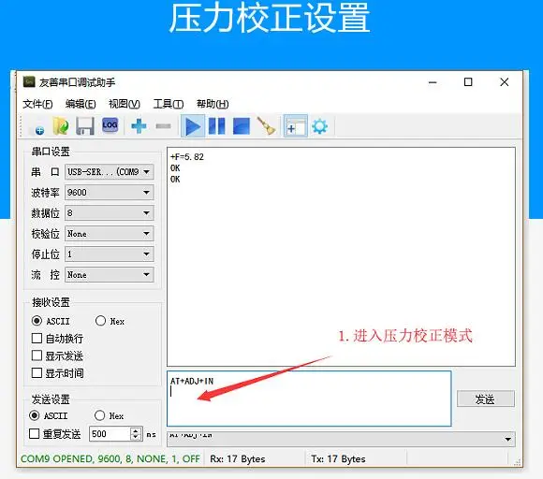This screenshot has width=543, height=479.
Task: Click the gray minus toolbar icon
Action: pos(163,126)
